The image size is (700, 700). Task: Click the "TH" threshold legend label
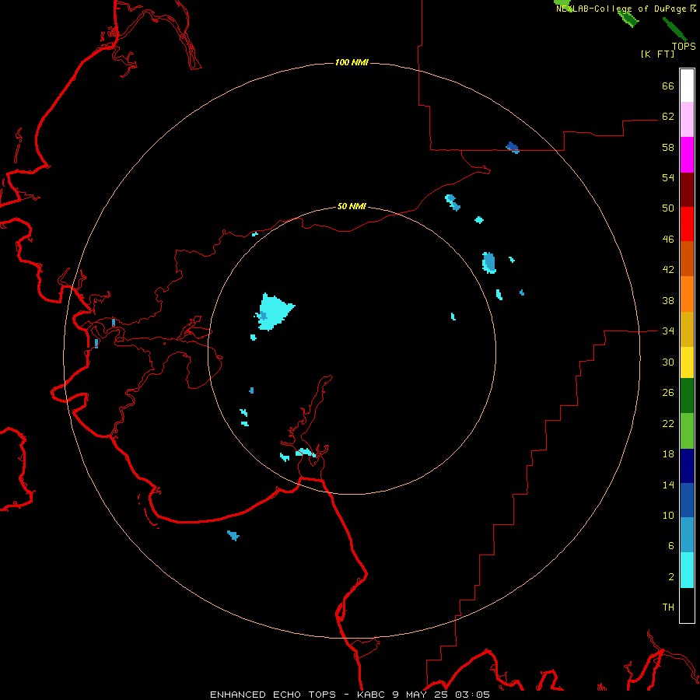(668, 607)
